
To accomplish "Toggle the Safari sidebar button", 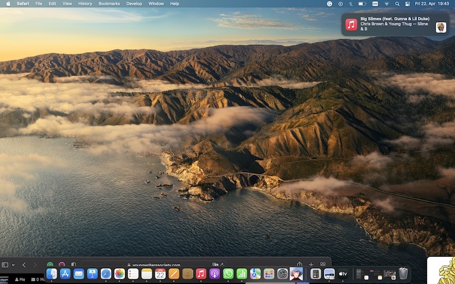I will [x=5, y=265].
